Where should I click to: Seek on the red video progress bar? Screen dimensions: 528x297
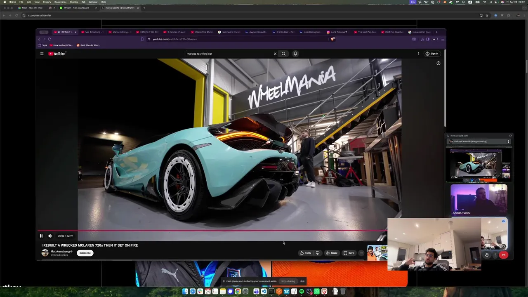pyautogui.click(x=212, y=231)
